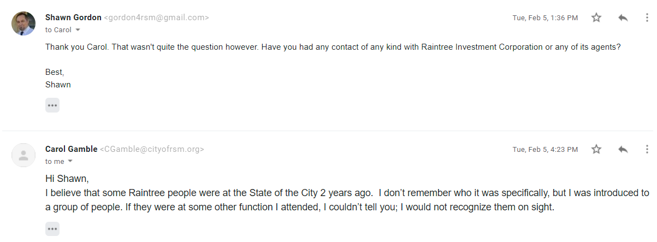
Task: Click Carol Gamble's default avatar icon
Action: (x=23, y=155)
